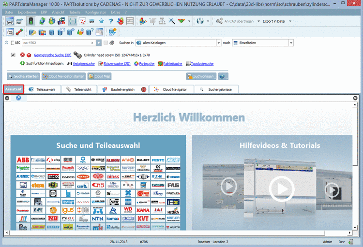Click the status bar server icon next to Dev
This screenshot has width=363, height=247.
(x=351, y=242)
